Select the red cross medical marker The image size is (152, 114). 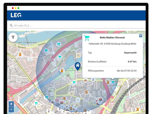coord(58,100)
